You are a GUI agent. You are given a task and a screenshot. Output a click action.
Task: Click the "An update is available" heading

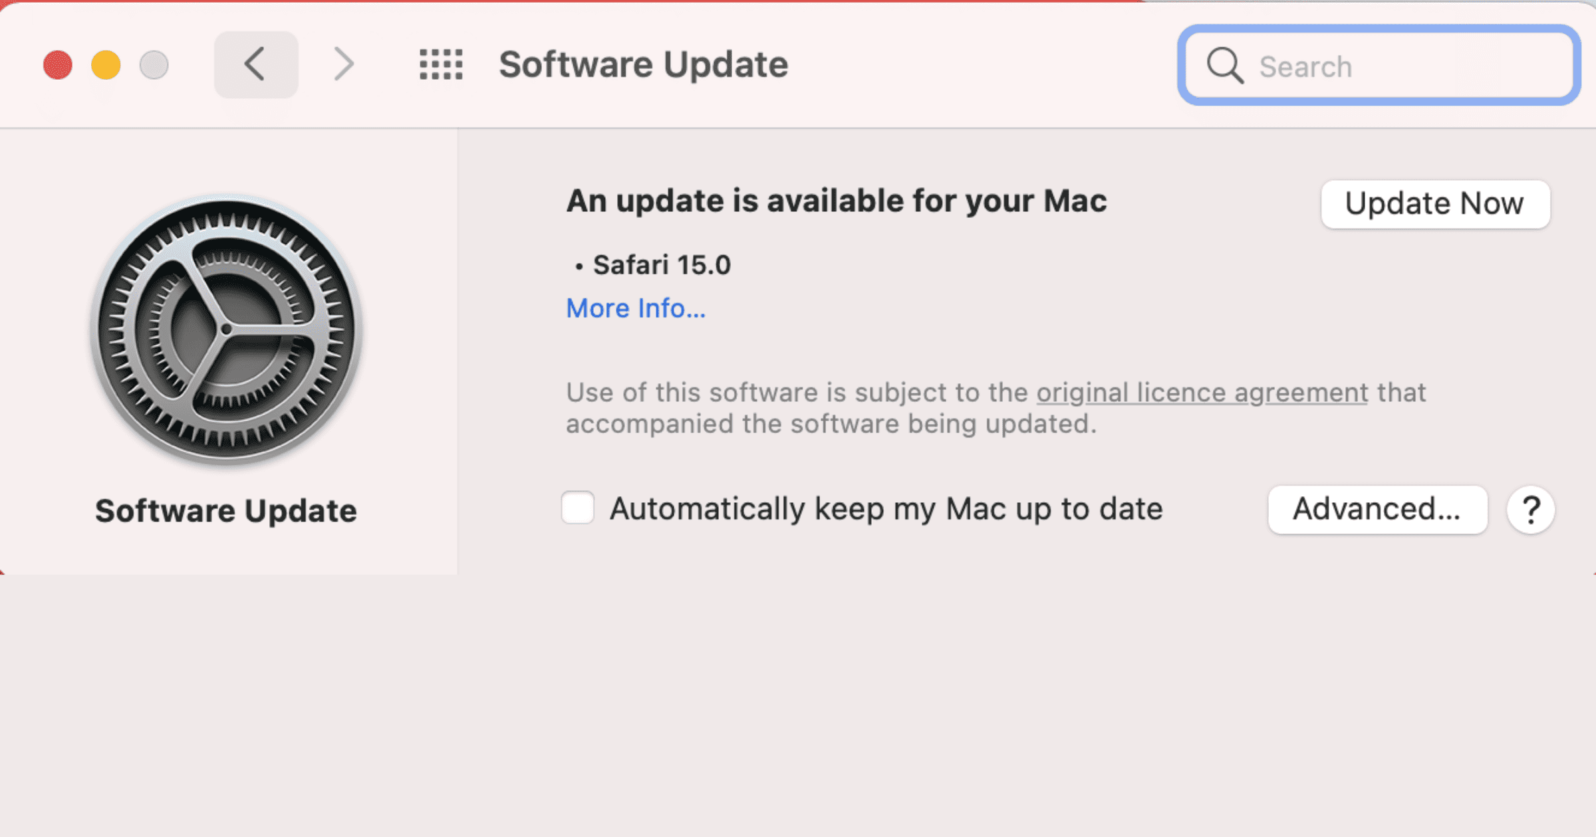(836, 201)
